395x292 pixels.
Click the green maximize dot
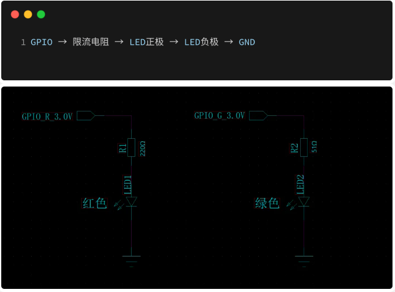(41, 14)
